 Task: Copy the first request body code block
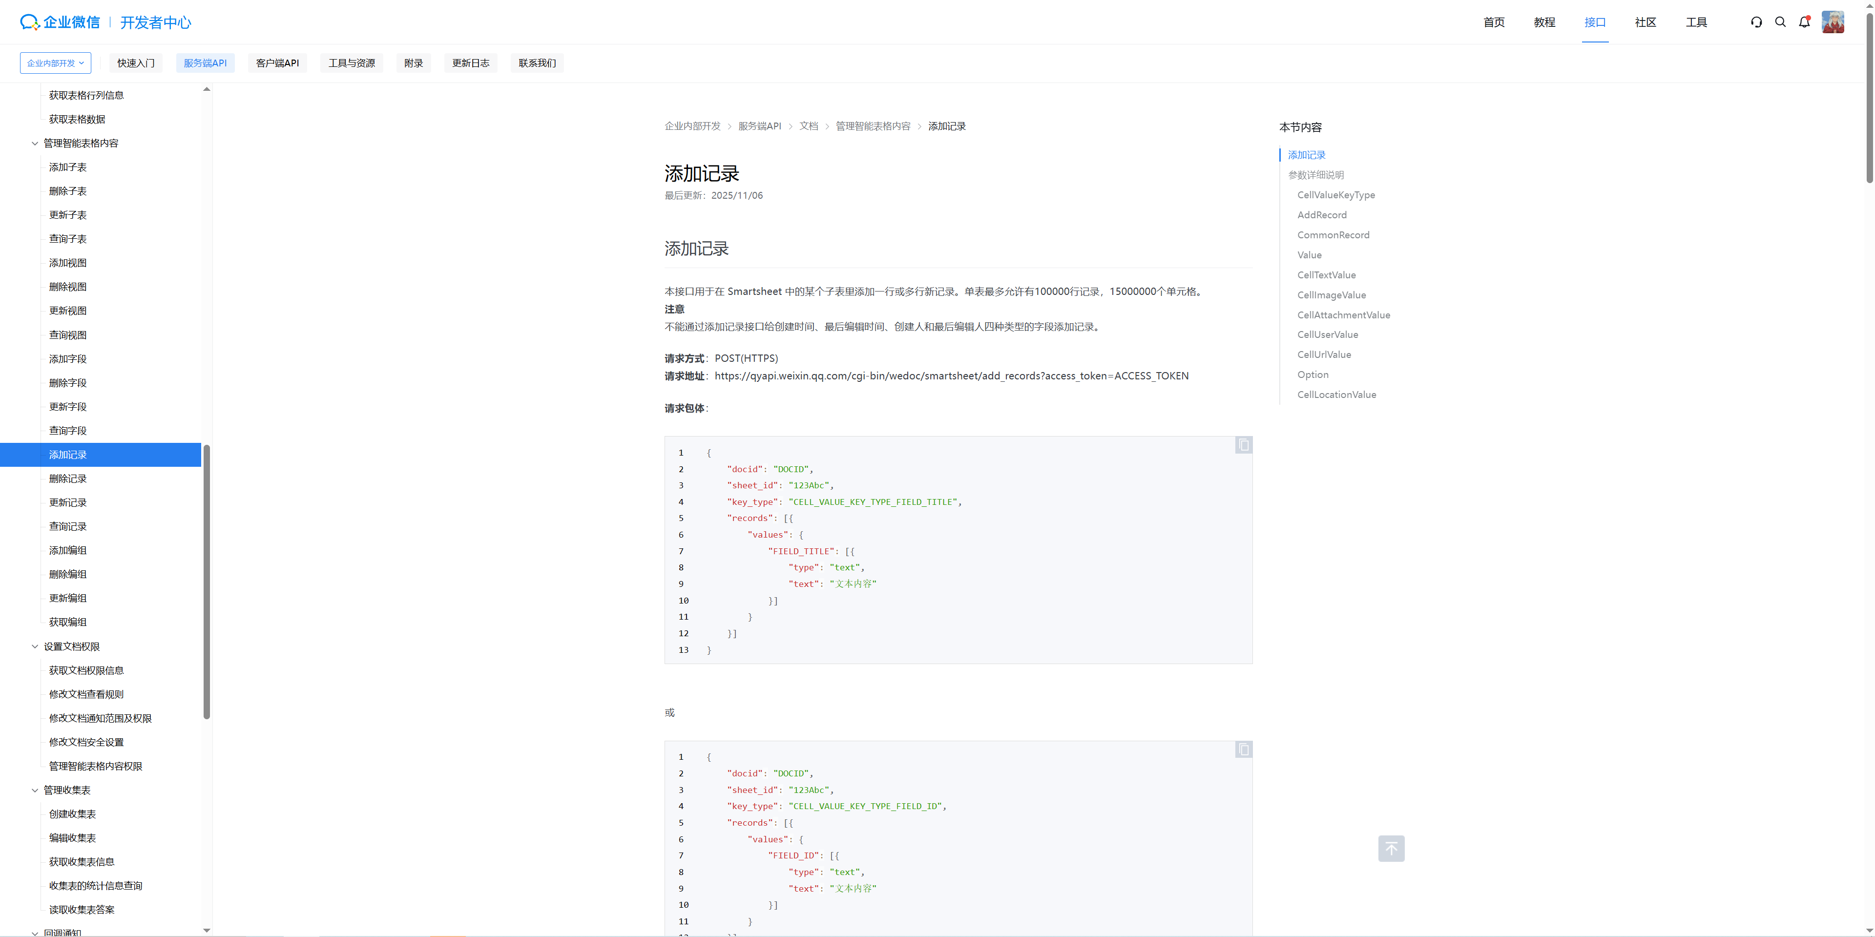pos(1243,445)
